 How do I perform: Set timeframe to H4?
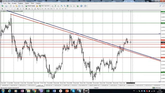(x=57, y=9)
